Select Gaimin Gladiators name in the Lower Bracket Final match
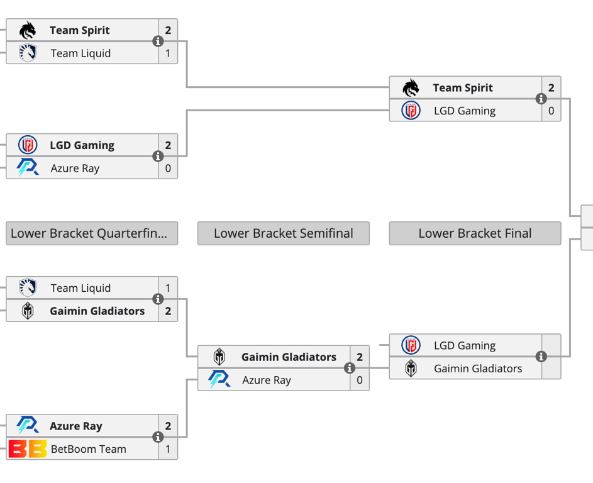Image resolution: width=593 pixels, height=483 pixels. 478,369
